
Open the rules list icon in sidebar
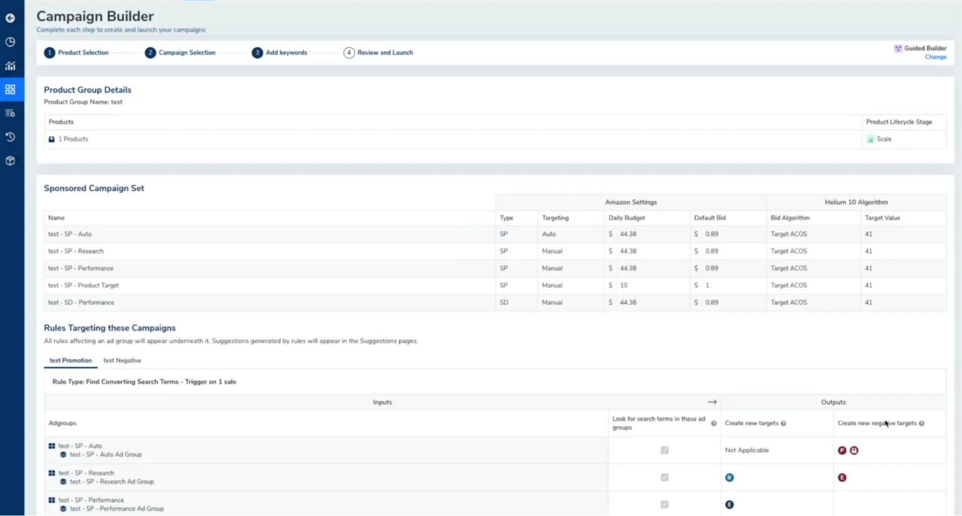(9, 113)
